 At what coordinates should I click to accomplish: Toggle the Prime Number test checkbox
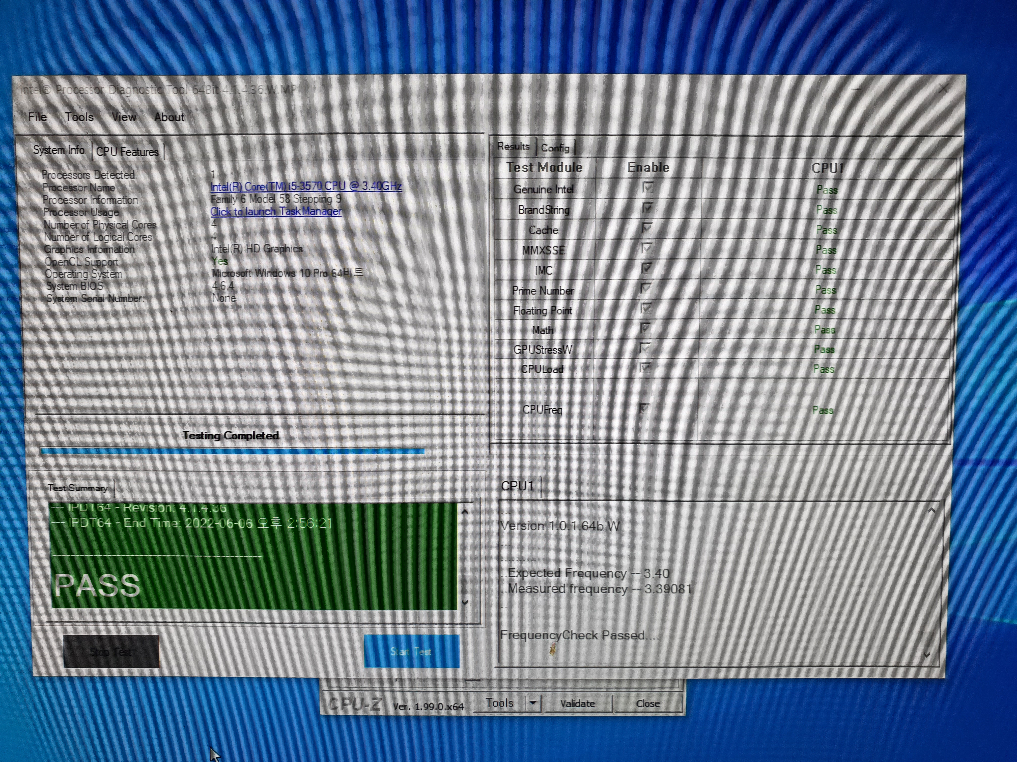(646, 289)
